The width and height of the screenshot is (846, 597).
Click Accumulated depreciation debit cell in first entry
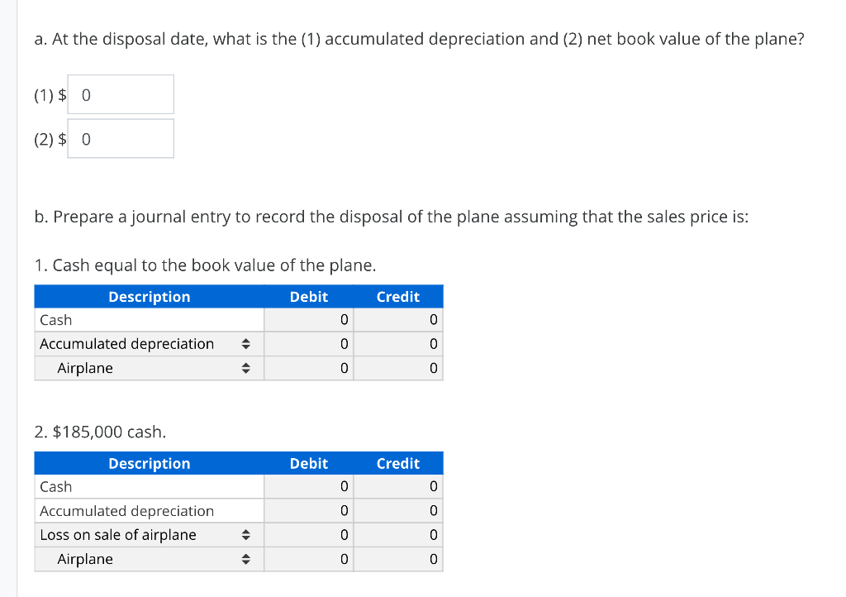308,344
